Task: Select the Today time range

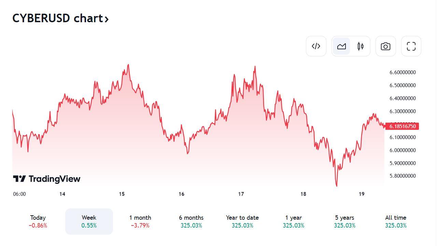Action: [x=38, y=221]
